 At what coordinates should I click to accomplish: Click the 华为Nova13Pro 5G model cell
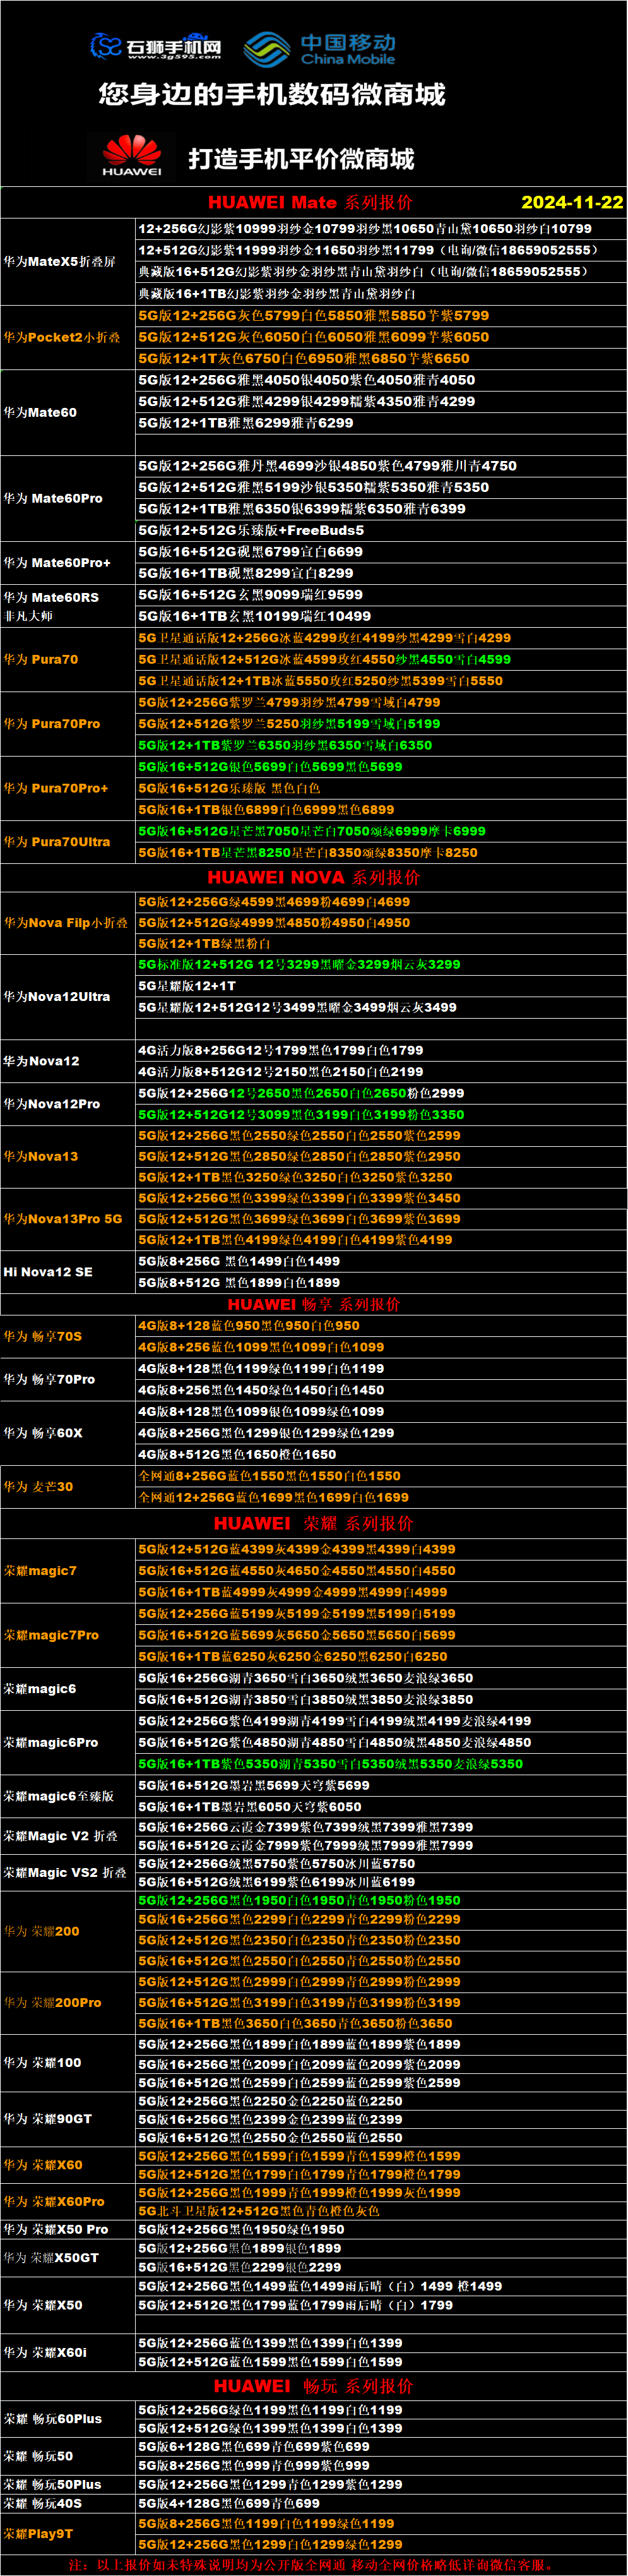click(x=67, y=1219)
